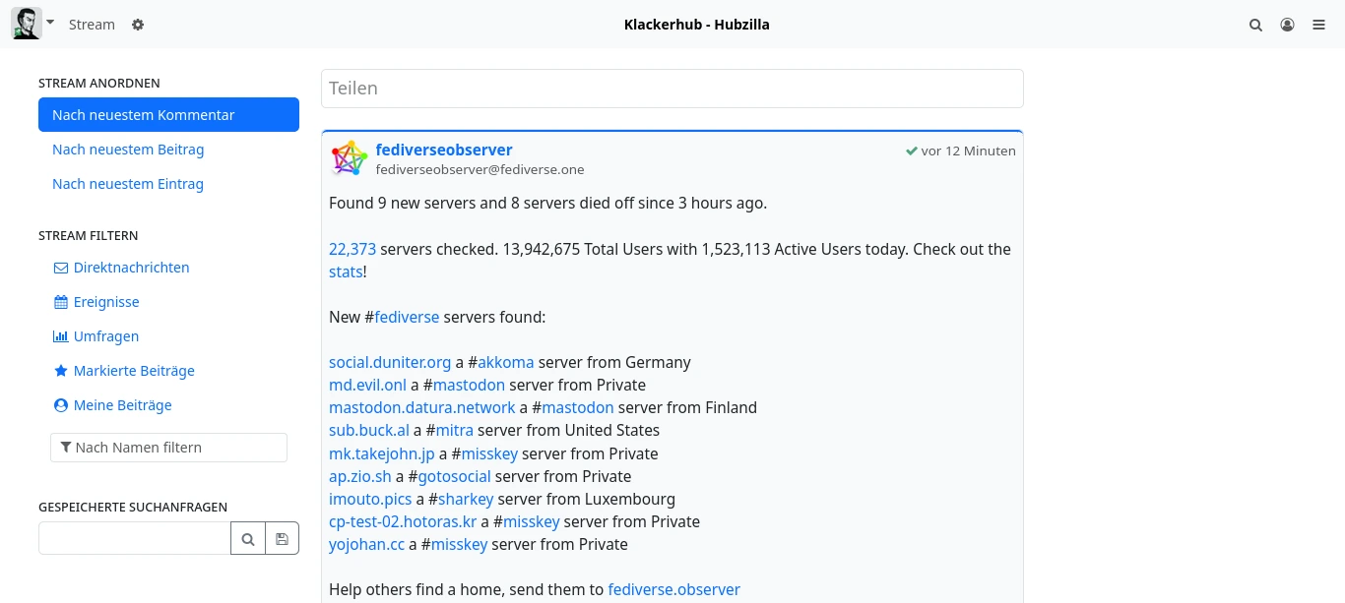Filter stream to Direktnachrichten

tap(131, 268)
